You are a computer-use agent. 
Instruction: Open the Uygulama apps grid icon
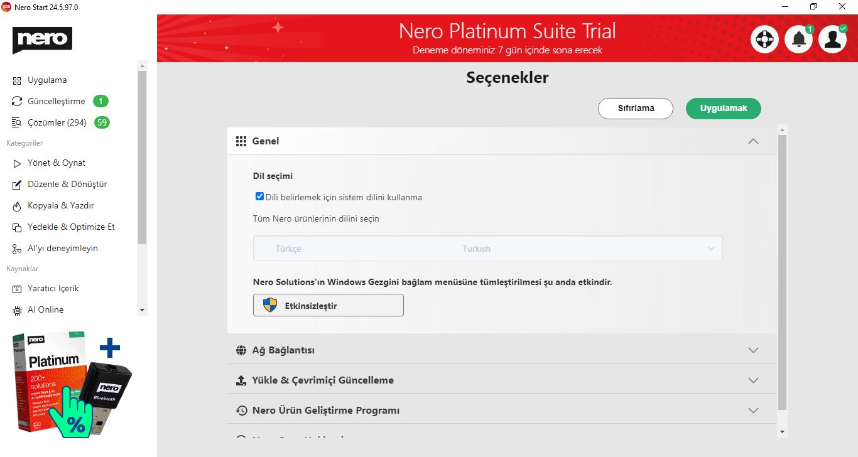(x=17, y=80)
